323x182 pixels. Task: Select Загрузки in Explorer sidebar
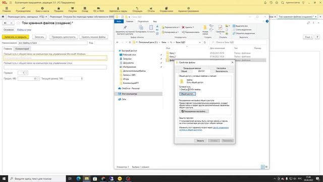[x=127, y=59]
